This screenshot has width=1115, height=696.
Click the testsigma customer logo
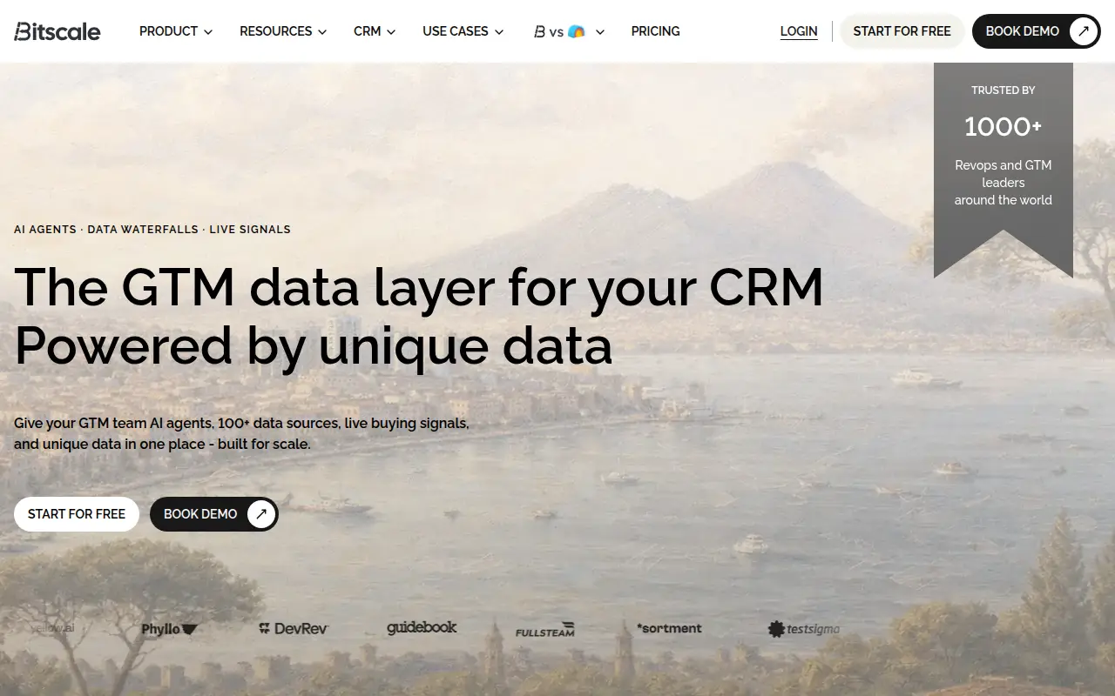804,629
